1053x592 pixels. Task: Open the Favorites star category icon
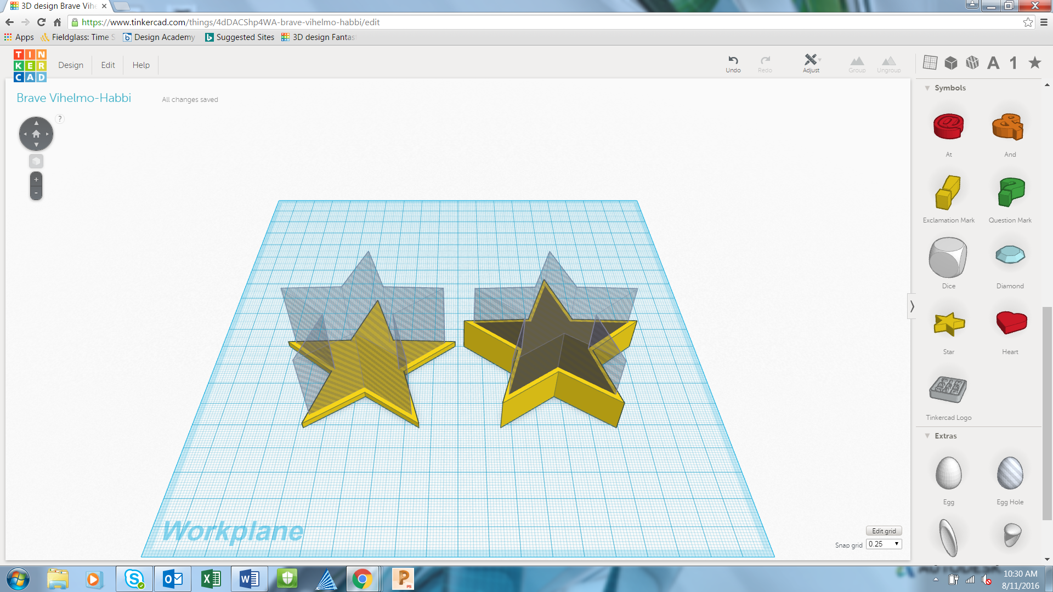1035,63
